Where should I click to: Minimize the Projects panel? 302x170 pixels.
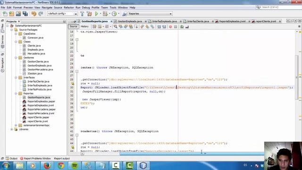(64, 21)
